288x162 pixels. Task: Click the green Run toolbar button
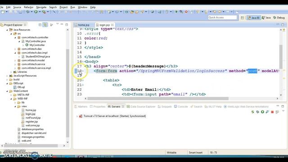pos(36,12)
